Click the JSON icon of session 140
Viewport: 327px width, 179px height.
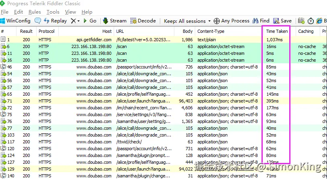3,176
